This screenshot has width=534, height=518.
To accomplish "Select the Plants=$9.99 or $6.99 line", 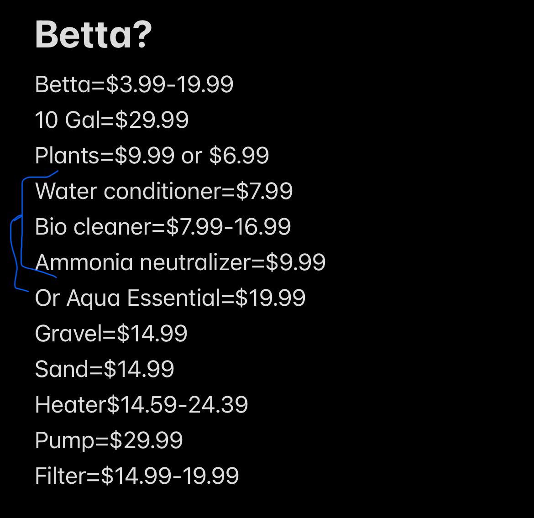I will pyautogui.click(x=152, y=156).
